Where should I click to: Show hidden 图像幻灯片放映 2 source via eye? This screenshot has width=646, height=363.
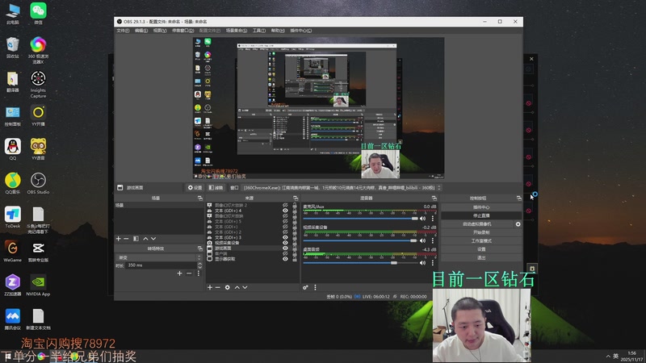coord(285,205)
